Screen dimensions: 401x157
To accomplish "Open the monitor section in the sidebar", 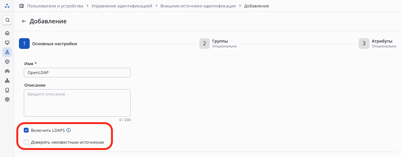I will click(7, 43).
